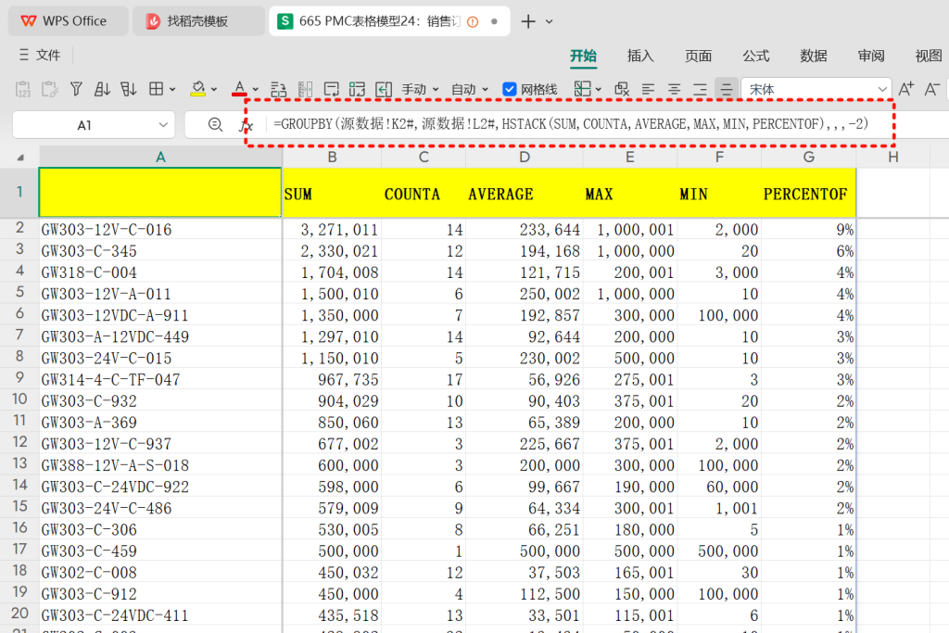
Task: Align text left
Action: [648, 90]
